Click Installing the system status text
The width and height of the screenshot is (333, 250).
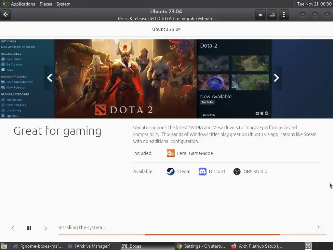[82, 228]
